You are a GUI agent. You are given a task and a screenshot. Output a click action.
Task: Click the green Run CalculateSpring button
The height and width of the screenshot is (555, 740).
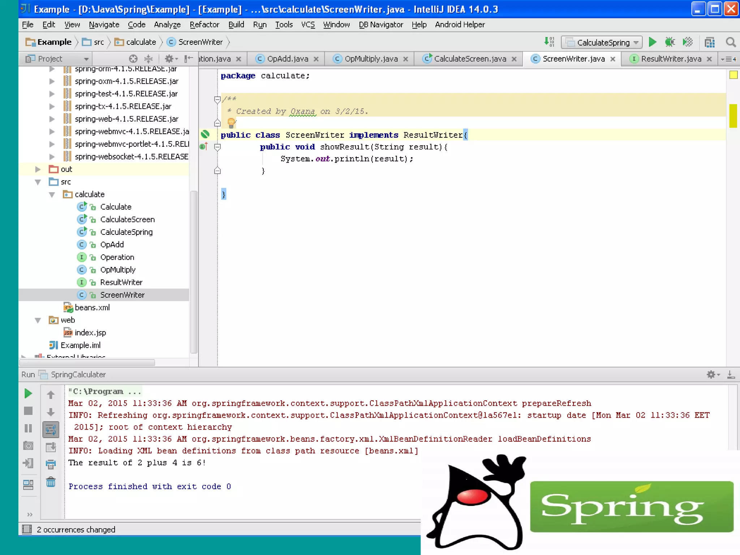[x=652, y=42]
